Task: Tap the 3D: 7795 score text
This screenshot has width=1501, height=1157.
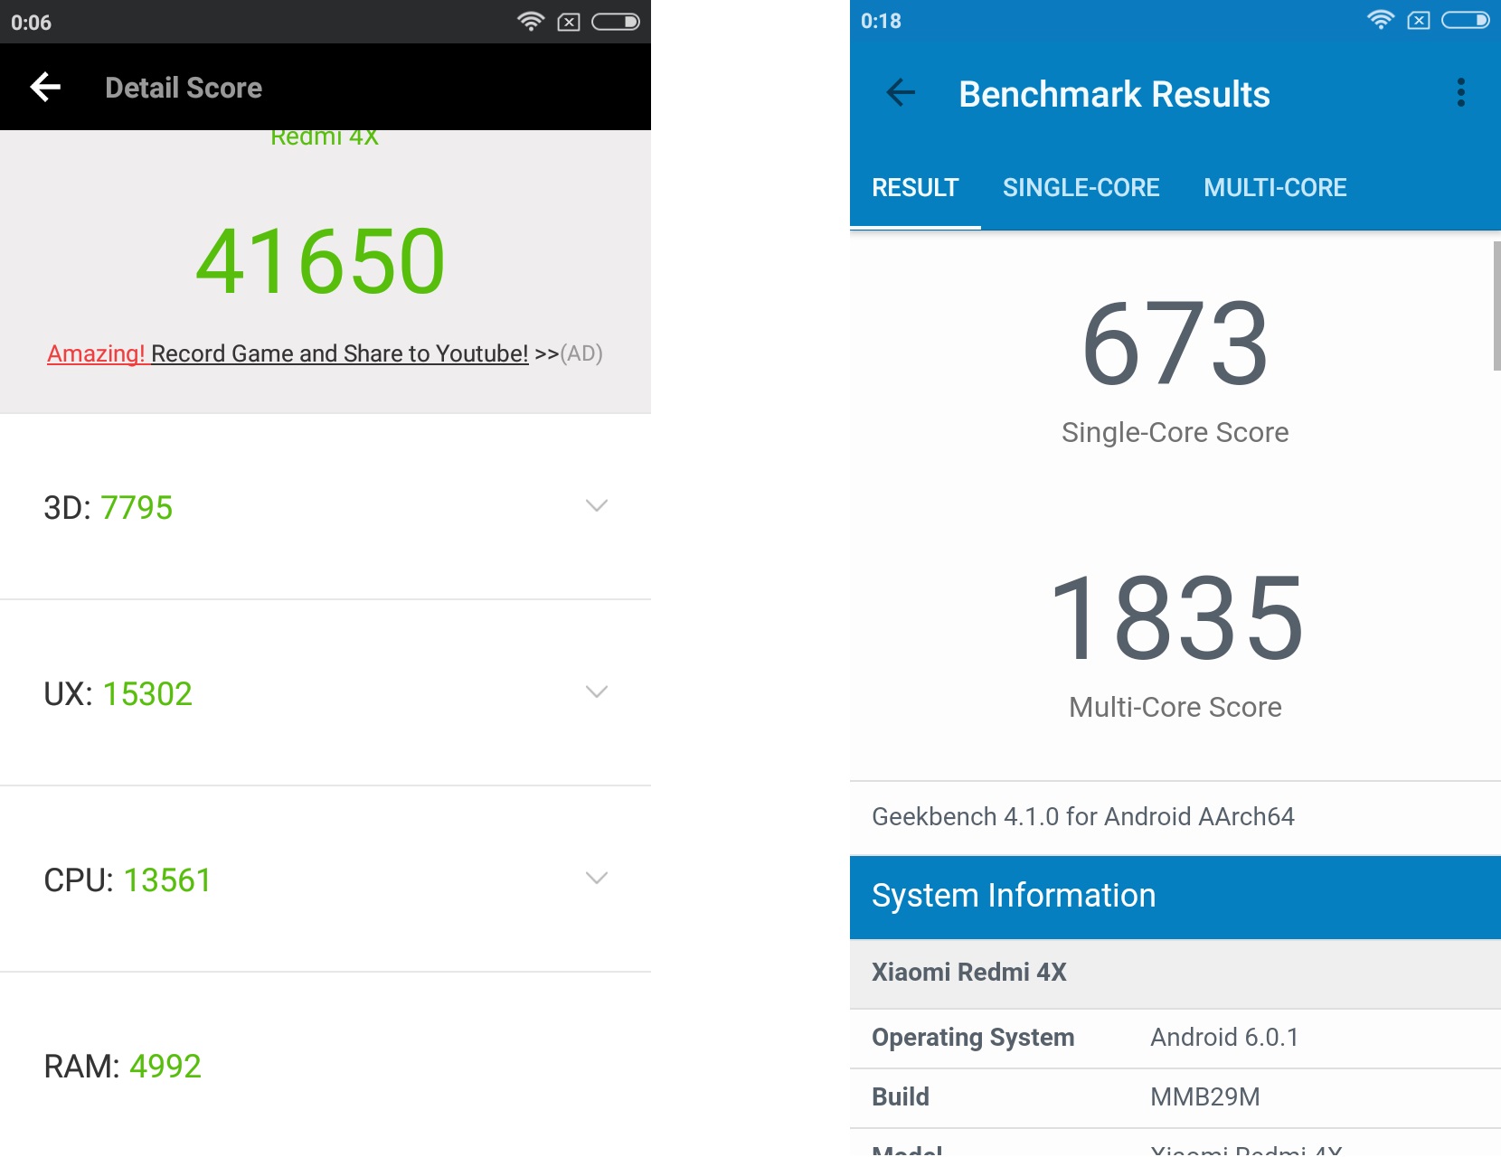Action: click(x=108, y=508)
